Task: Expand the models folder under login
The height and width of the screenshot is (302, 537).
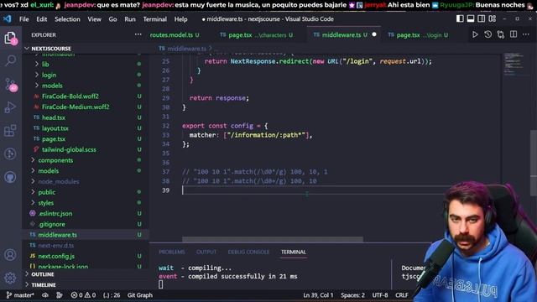Action: 86,86
